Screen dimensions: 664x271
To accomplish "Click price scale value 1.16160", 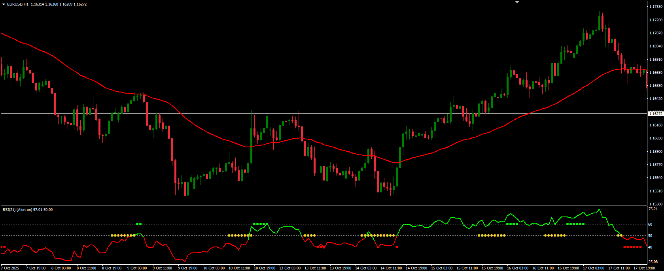I will [656, 125].
